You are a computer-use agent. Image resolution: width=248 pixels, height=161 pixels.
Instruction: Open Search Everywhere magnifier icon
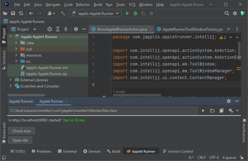[x=227, y=13]
